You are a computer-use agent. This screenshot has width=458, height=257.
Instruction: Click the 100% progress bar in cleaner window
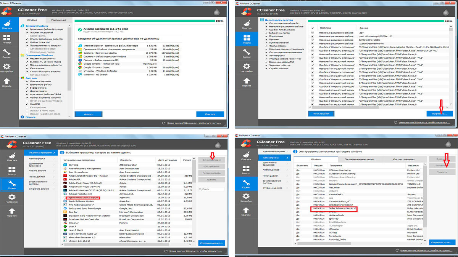point(144,21)
